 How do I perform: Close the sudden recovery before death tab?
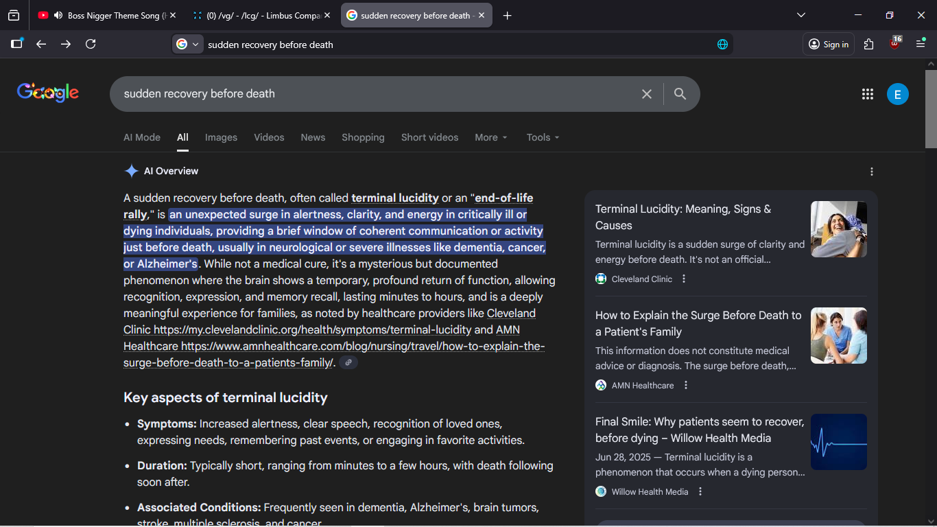point(482,15)
